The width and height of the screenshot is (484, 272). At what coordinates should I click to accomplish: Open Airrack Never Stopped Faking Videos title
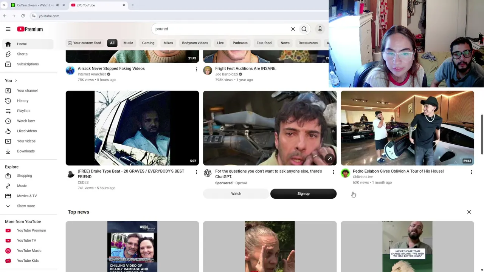coord(111,68)
